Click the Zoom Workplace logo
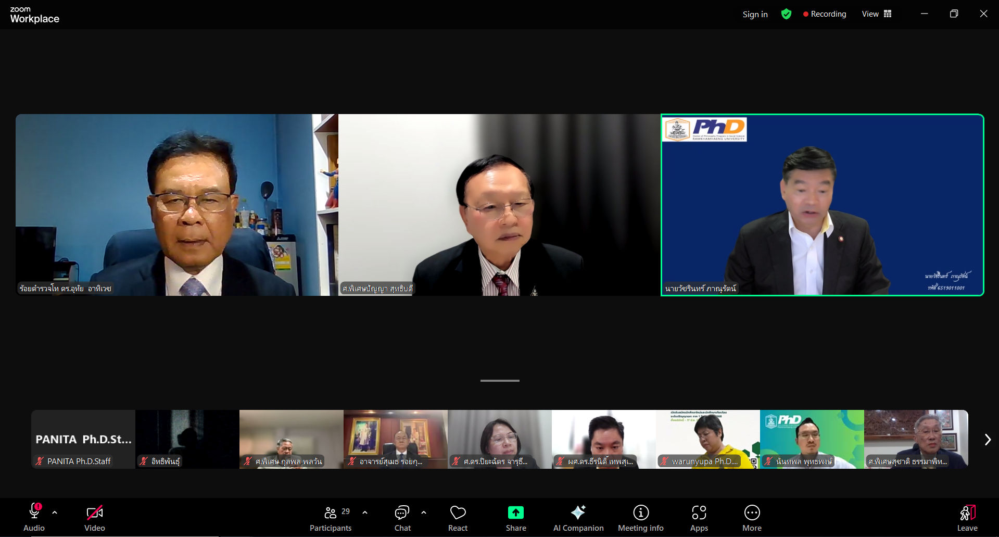 coord(34,15)
